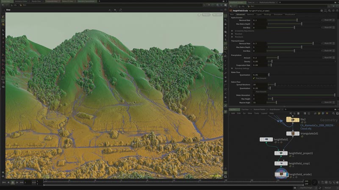Open Hydro Removal Rate Mask Off dropdown

click(329, 20)
